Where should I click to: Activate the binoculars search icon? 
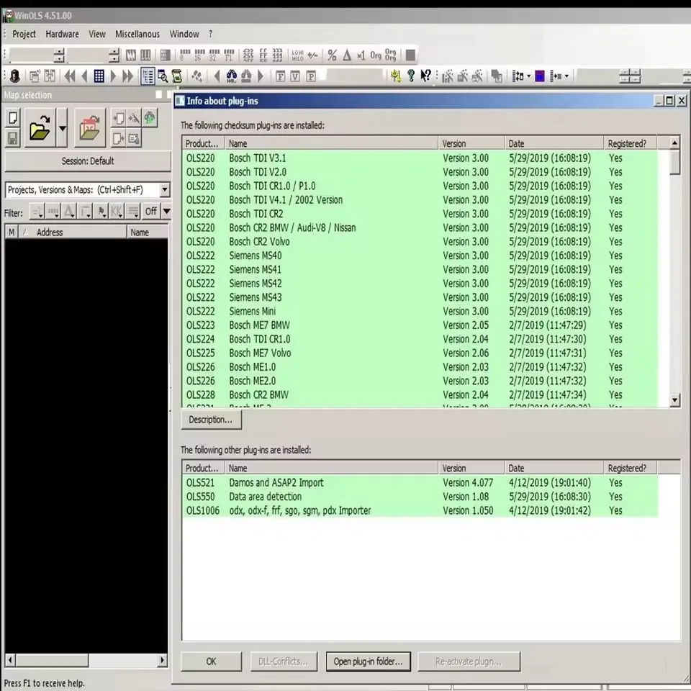coord(230,76)
